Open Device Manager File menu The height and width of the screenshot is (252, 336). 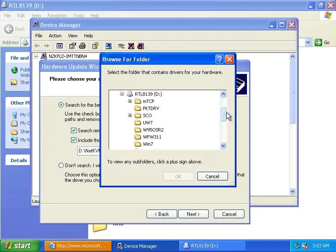[39, 36]
